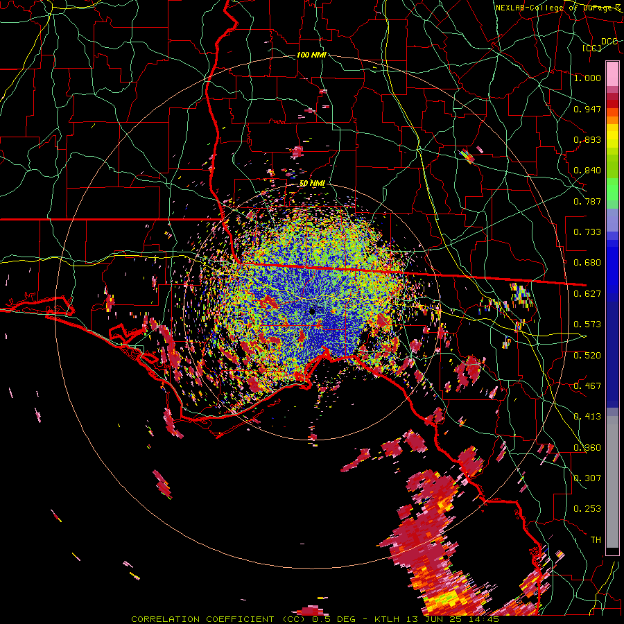Click the 0.360 scale value
This screenshot has width=624, height=624.
click(x=587, y=448)
